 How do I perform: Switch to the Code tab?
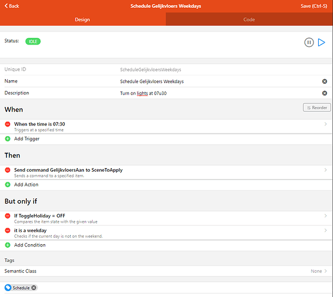[x=249, y=19]
